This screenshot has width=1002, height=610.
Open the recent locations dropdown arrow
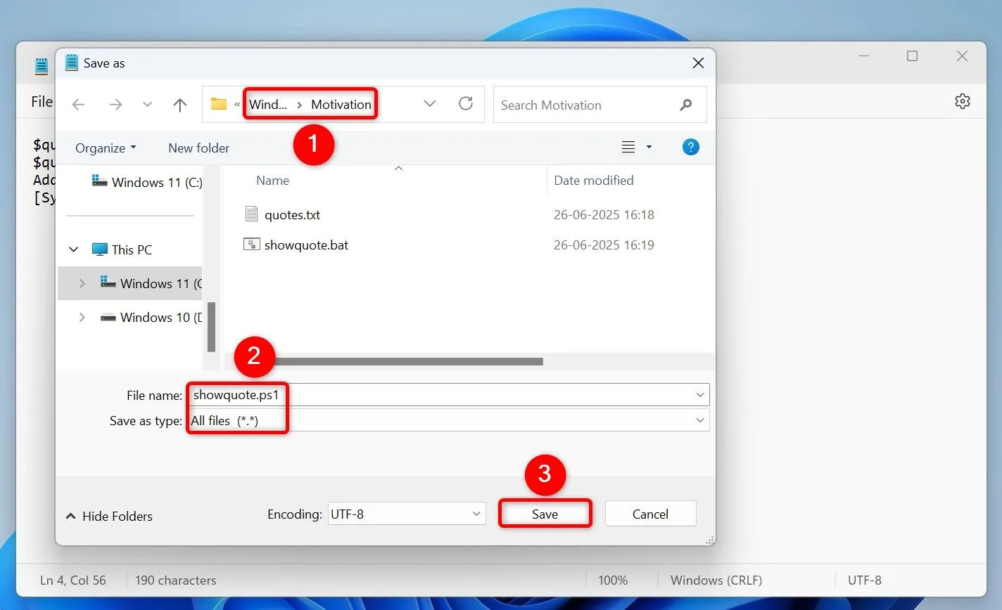[147, 105]
